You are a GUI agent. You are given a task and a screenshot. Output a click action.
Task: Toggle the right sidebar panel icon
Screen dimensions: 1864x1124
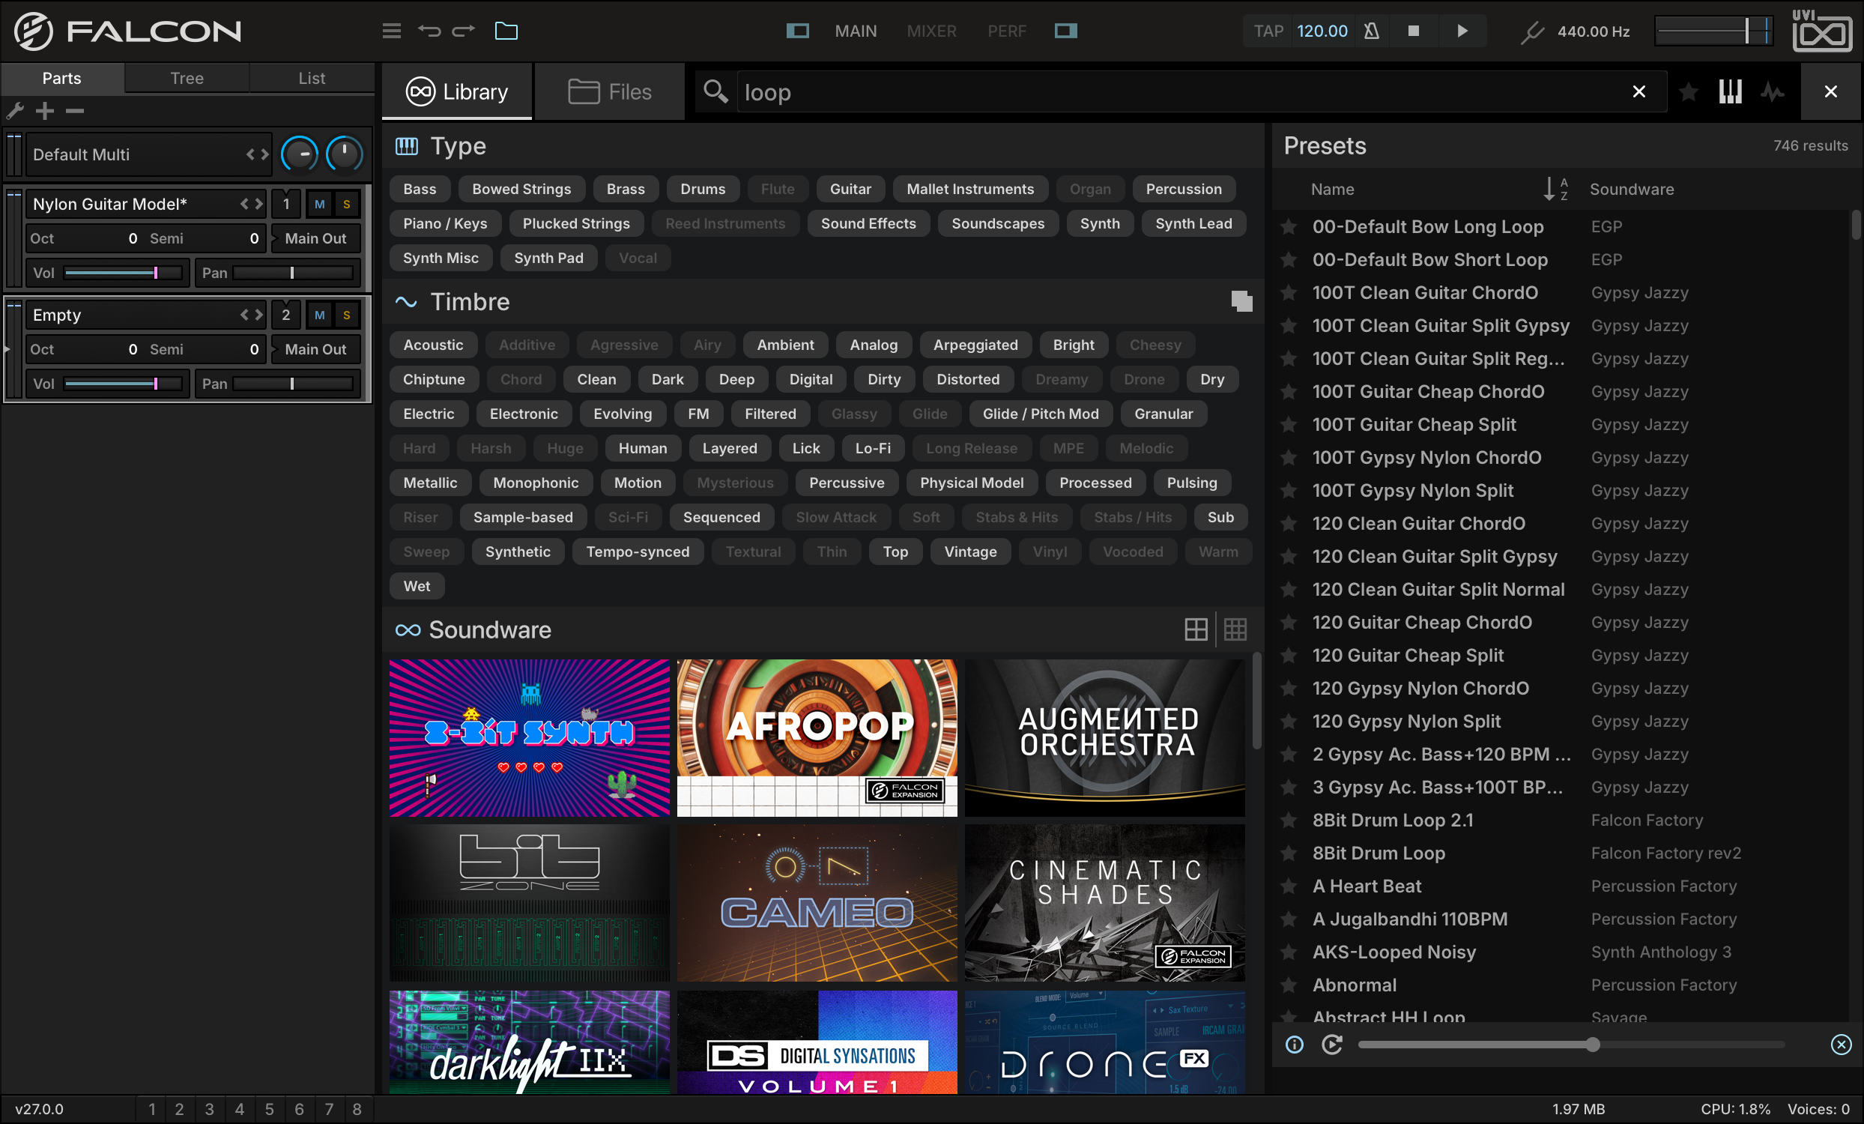[x=1066, y=31]
